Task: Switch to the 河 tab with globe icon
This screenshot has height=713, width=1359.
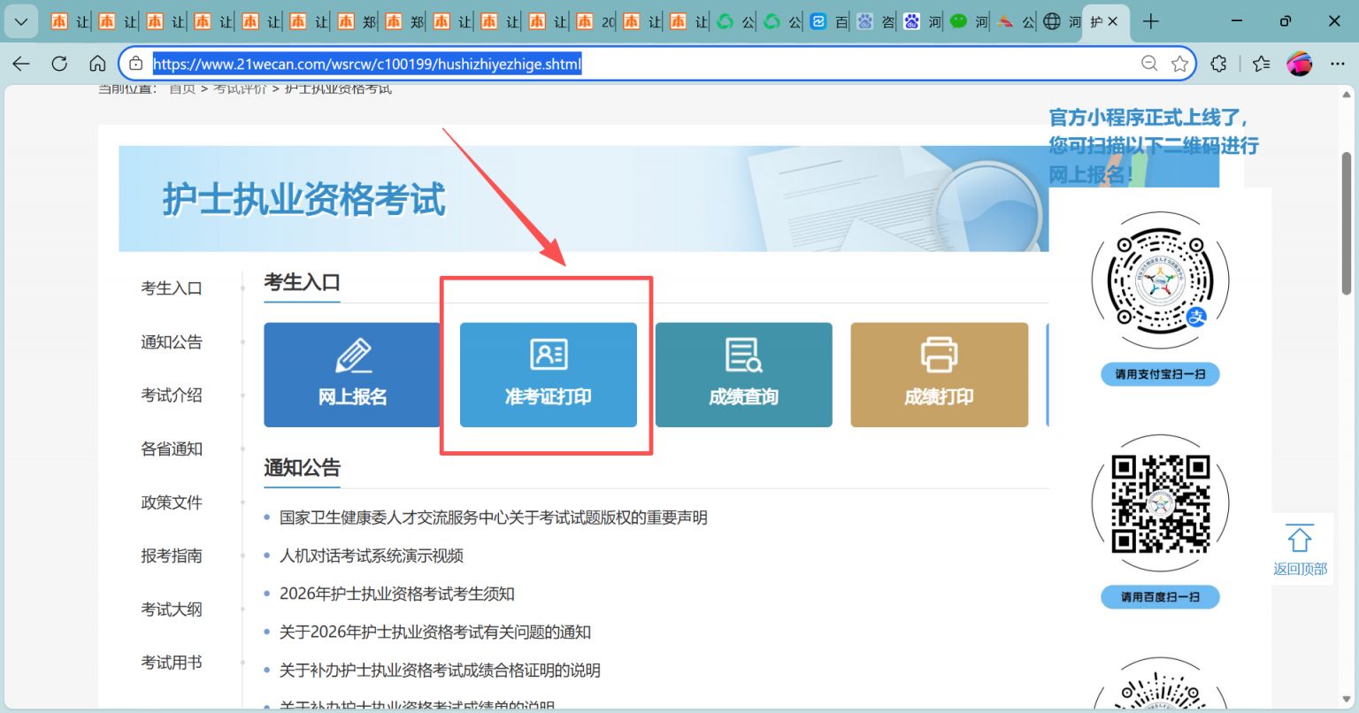Action: tap(1062, 21)
